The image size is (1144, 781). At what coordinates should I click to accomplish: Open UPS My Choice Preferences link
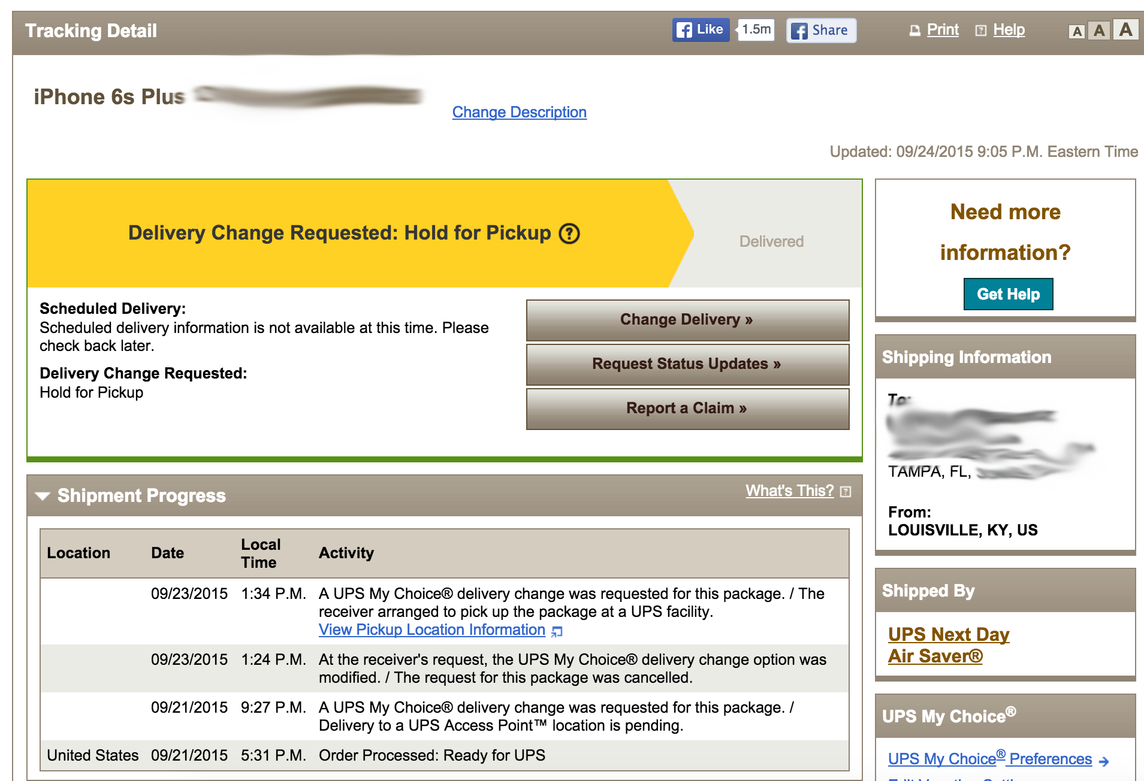(x=990, y=759)
